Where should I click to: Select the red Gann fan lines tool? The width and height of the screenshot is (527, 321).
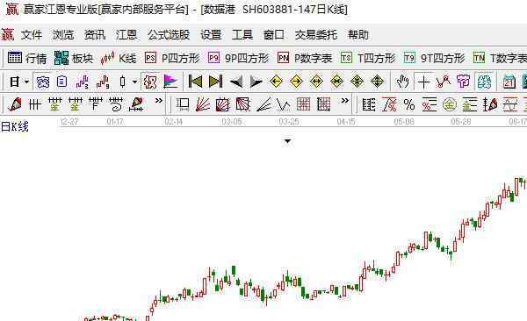point(203,104)
